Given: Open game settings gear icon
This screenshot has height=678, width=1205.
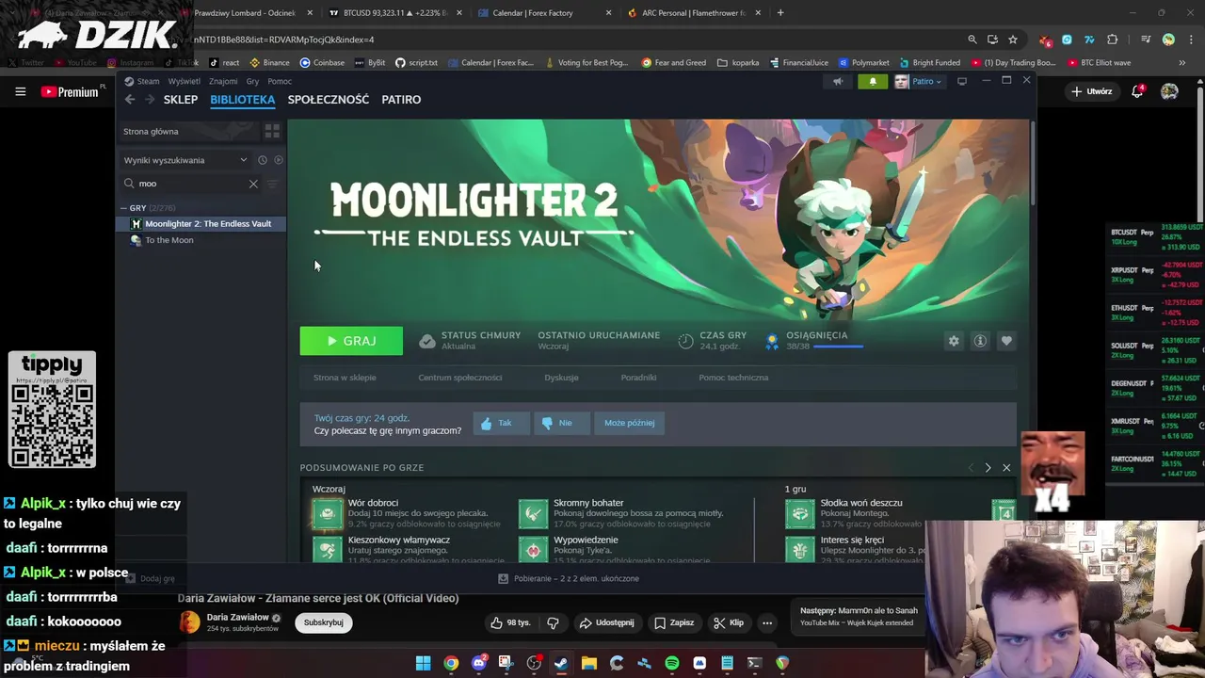Looking at the screenshot, I should (954, 341).
